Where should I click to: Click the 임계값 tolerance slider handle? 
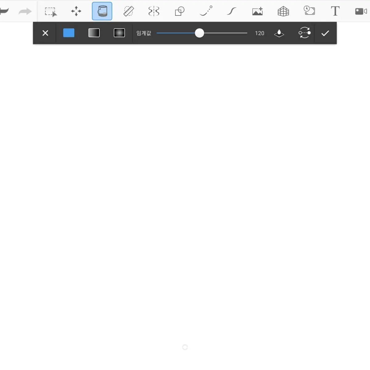tap(199, 33)
